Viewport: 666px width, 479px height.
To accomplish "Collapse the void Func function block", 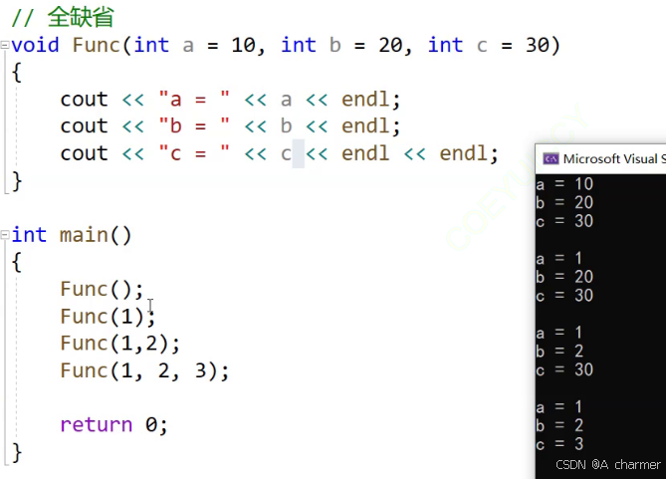I will [x=5, y=45].
